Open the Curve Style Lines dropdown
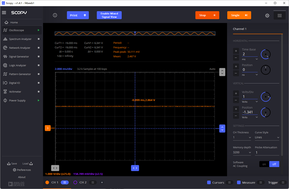The width and height of the screenshot is (289, 189). [x=267, y=137]
